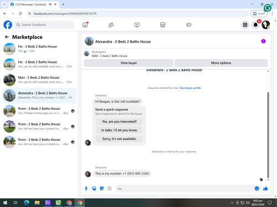Click the View buyer button
This screenshot has width=277, height=207.
[x=129, y=63]
